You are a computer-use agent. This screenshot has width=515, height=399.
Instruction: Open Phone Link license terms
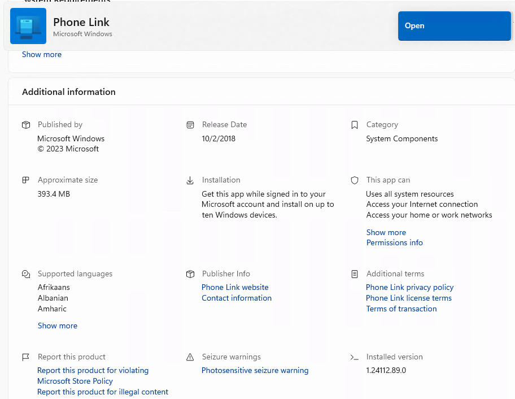409,298
